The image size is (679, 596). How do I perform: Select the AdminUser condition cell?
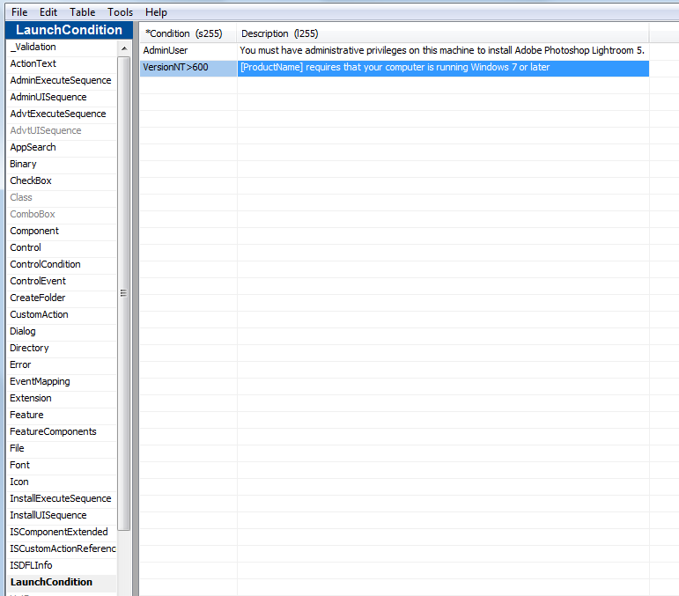tap(188, 51)
